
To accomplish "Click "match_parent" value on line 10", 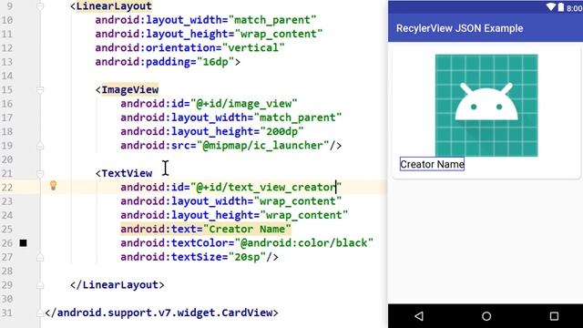I will point(272,20).
